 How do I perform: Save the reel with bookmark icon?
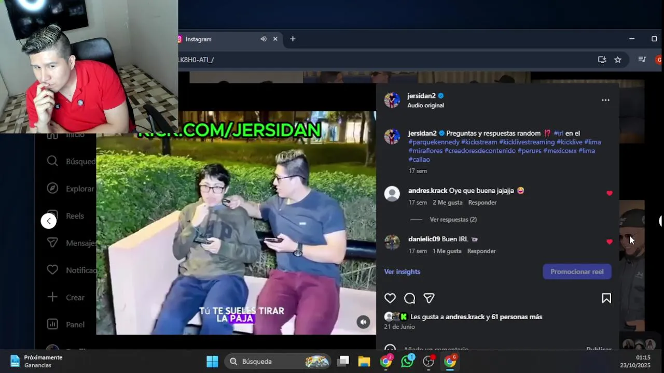tap(606, 298)
